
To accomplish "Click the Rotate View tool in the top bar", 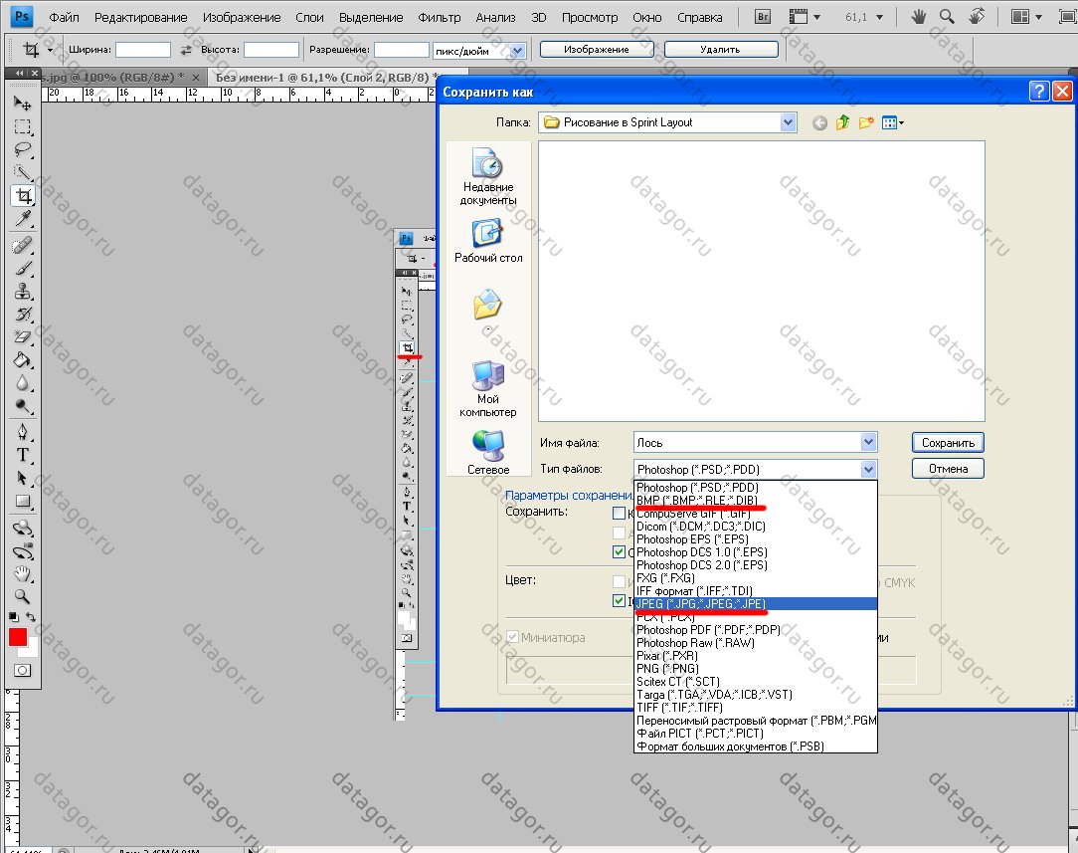I will [977, 16].
